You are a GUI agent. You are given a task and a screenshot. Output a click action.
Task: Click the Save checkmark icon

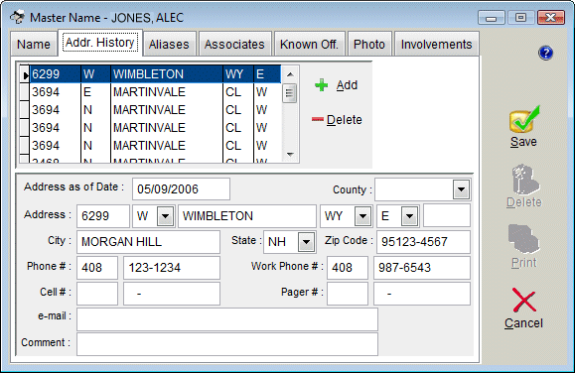524,119
